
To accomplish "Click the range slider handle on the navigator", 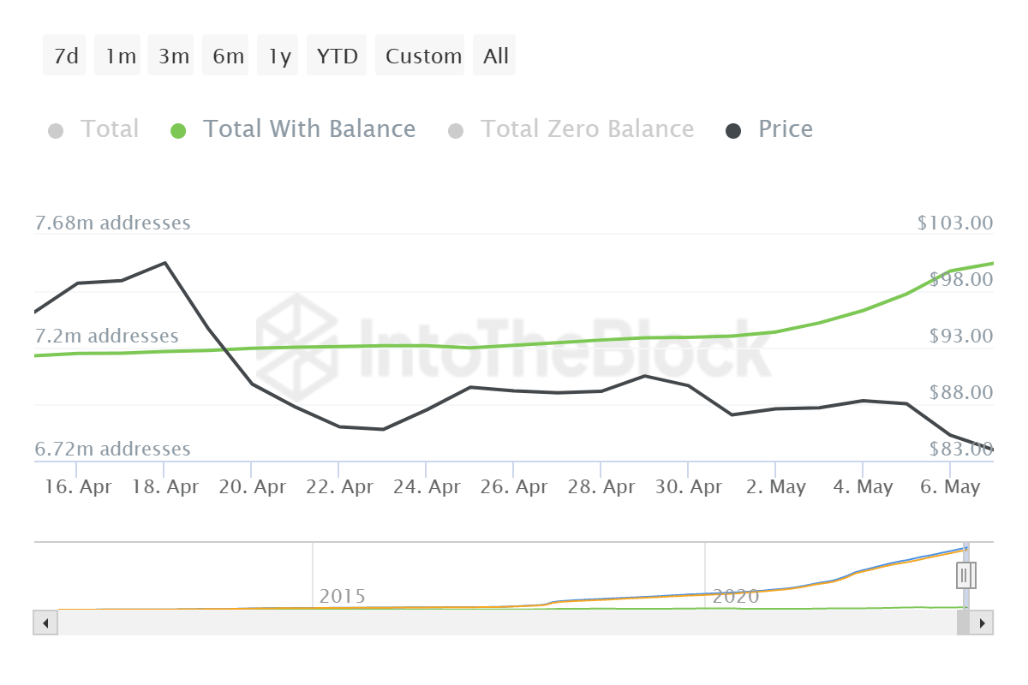I will pos(965,575).
